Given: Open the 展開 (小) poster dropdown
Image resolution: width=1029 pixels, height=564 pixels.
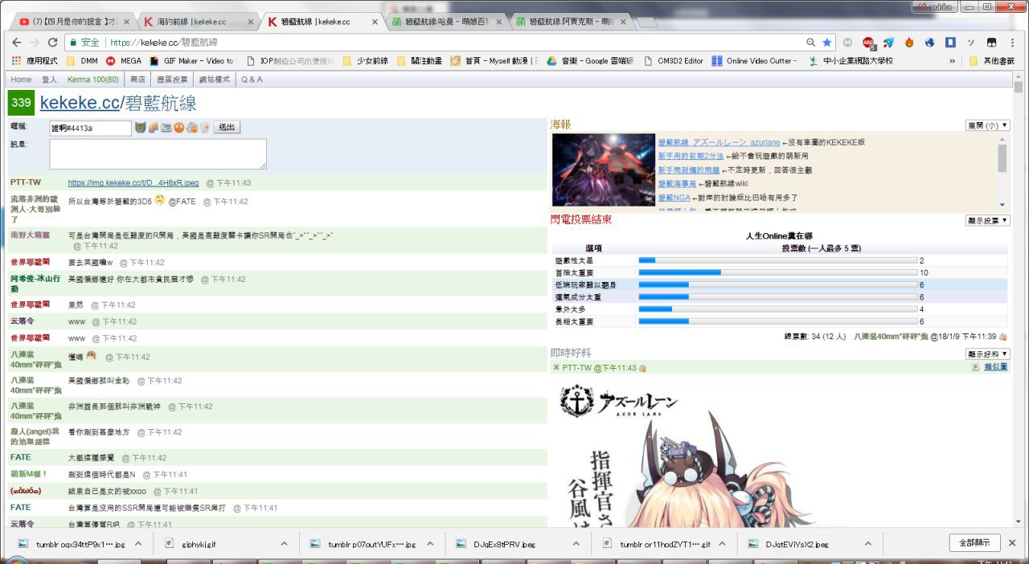Looking at the screenshot, I should click(x=987, y=125).
